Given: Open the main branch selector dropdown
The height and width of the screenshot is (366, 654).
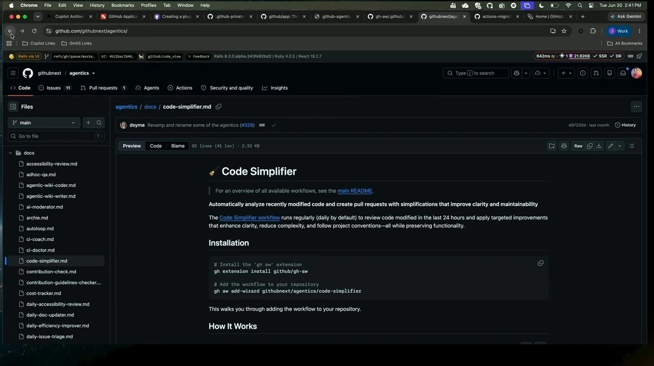Looking at the screenshot, I should pyautogui.click(x=44, y=122).
